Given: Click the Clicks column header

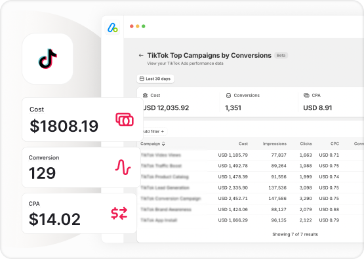Looking at the screenshot, I should click(x=306, y=144).
